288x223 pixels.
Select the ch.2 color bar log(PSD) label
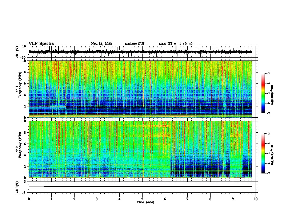272,155
